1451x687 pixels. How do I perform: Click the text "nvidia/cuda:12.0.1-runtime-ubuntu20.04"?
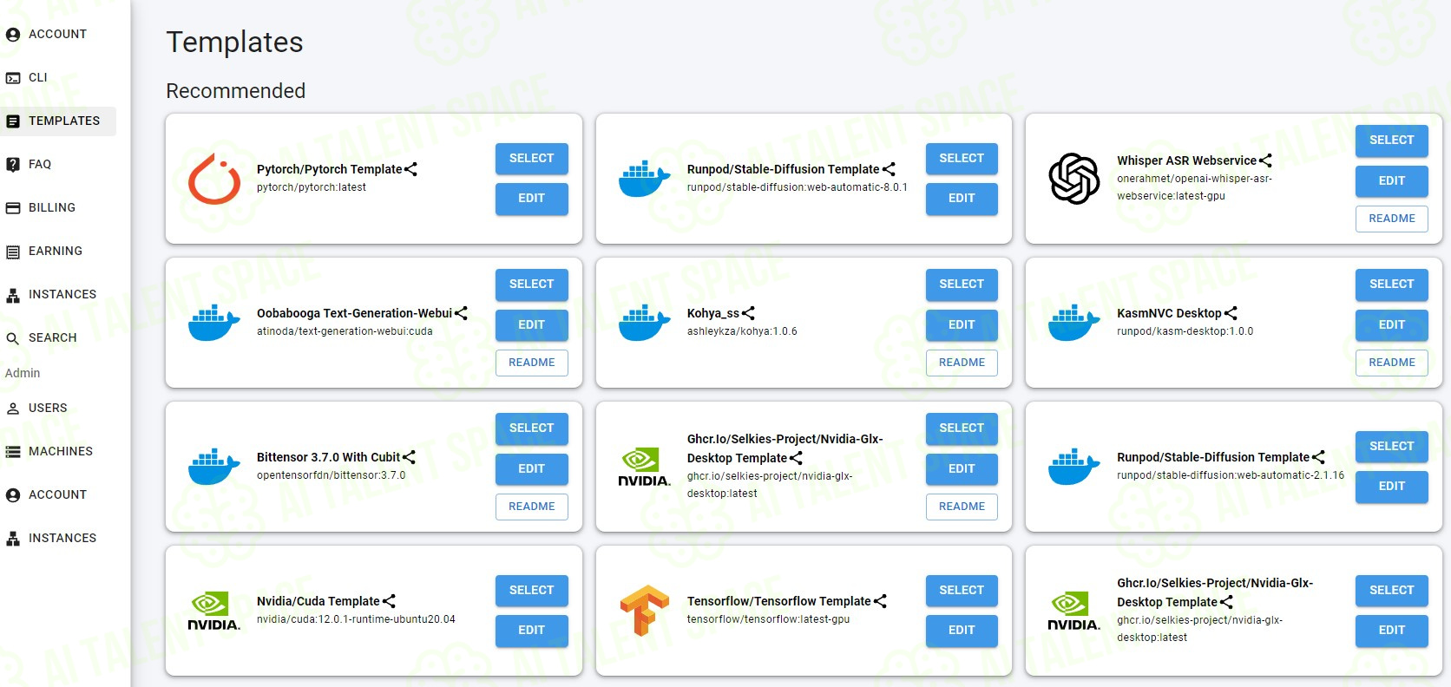(x=356, y=619)
